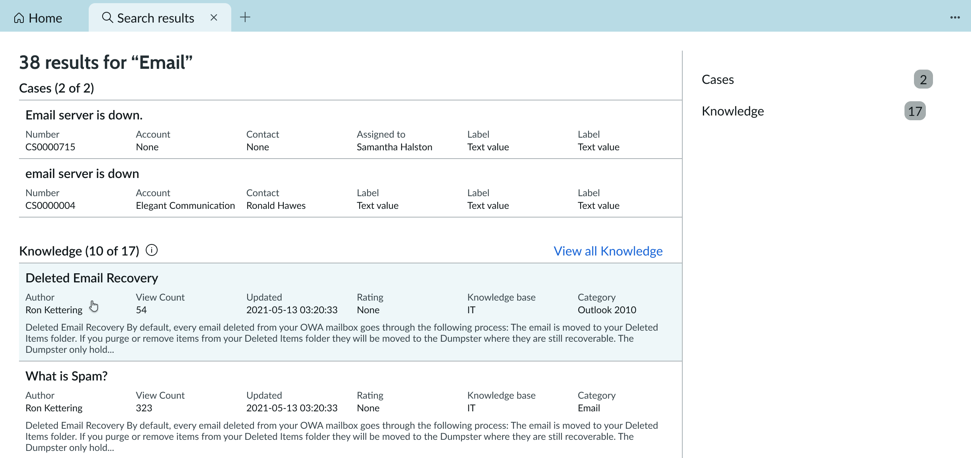Click the Home house icon
Screen dimensions: 971x458
[19, 18]
